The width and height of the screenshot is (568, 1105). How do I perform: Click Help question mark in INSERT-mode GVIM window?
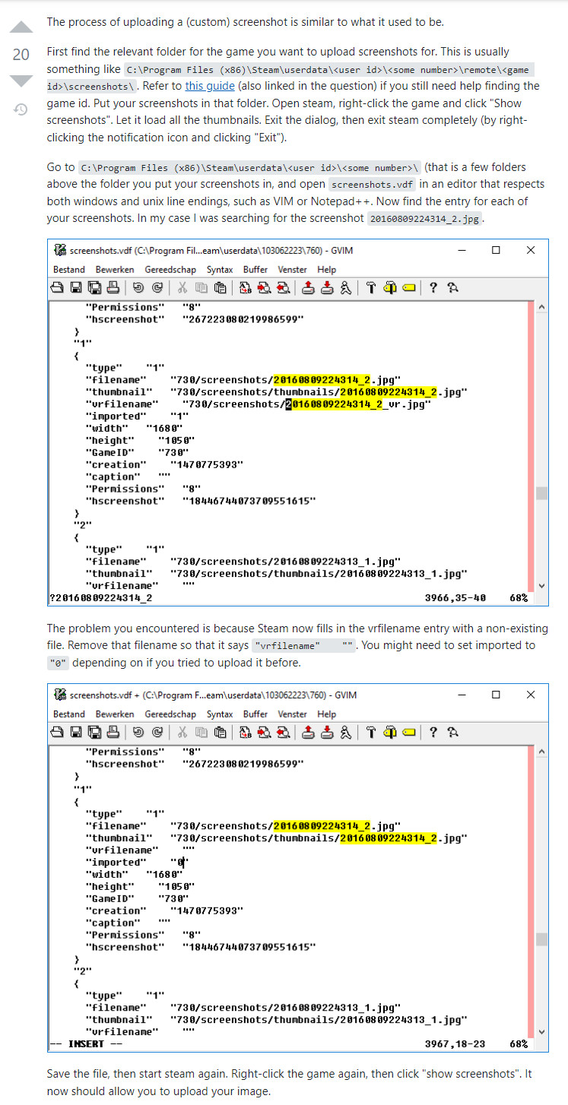(x=433, y=732)
